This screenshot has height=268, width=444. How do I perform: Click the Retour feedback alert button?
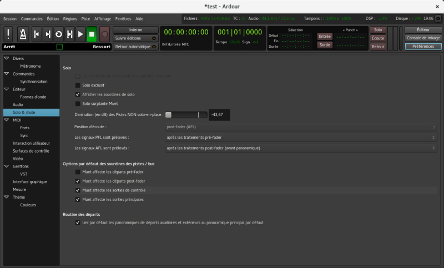[x=378, y=47]
